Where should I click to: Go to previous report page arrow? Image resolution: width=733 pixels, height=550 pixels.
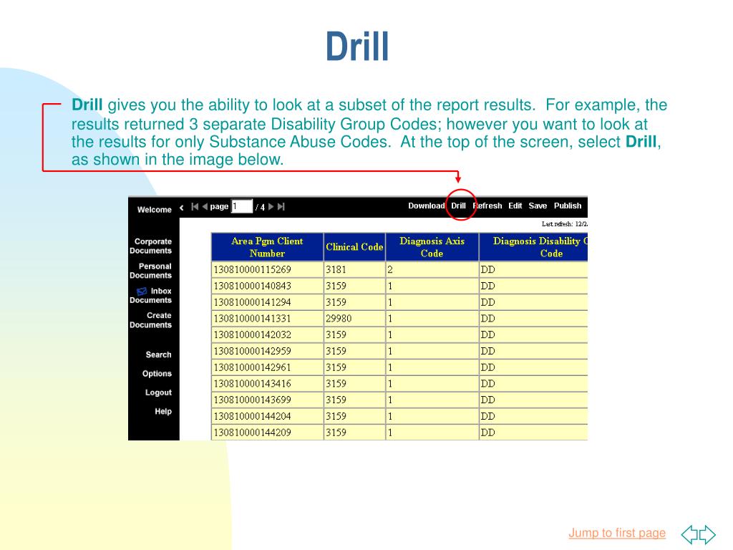pos(205,207)
